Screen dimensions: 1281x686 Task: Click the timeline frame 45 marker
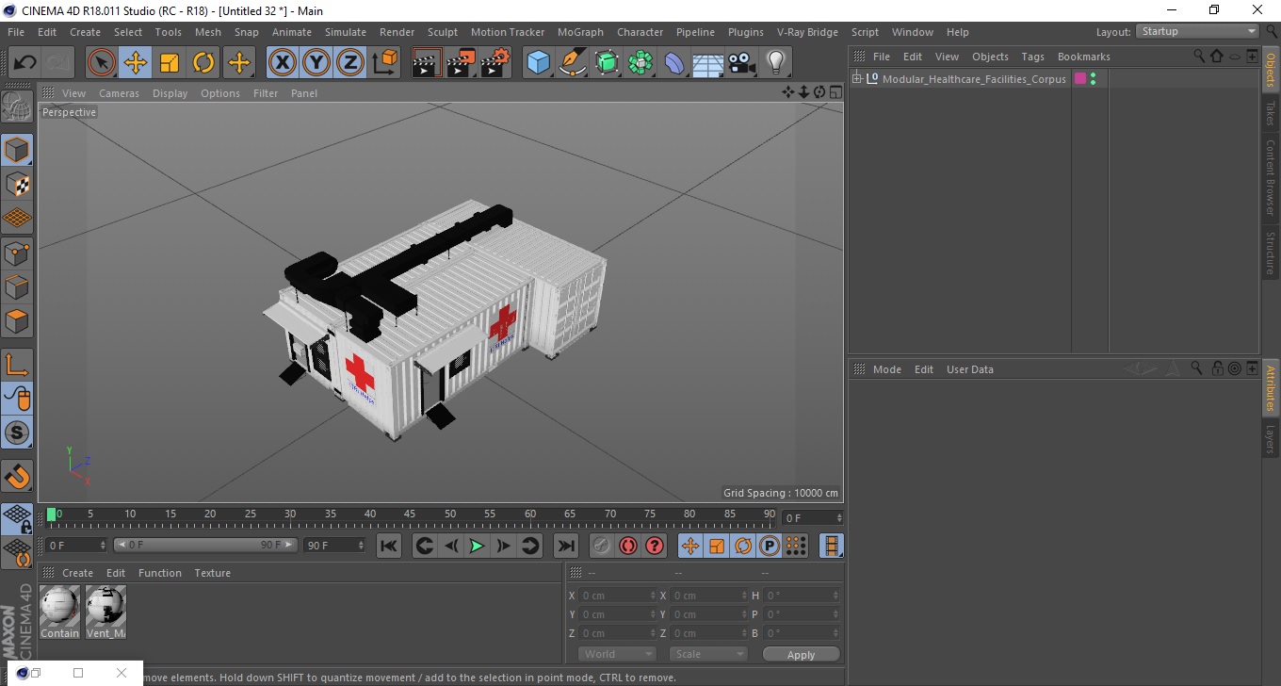[411, 516]
